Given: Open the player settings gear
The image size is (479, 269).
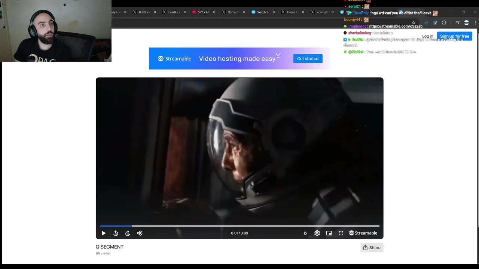Looking at the screenshot, I should [x=317, y=233].
